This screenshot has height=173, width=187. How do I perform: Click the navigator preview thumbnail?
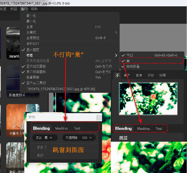point(148,99)
